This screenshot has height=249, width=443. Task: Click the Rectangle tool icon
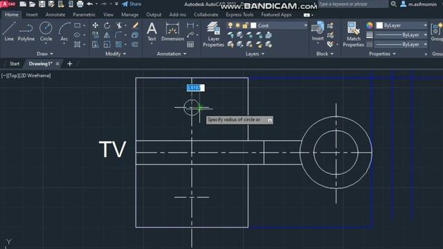pos(77,26)
